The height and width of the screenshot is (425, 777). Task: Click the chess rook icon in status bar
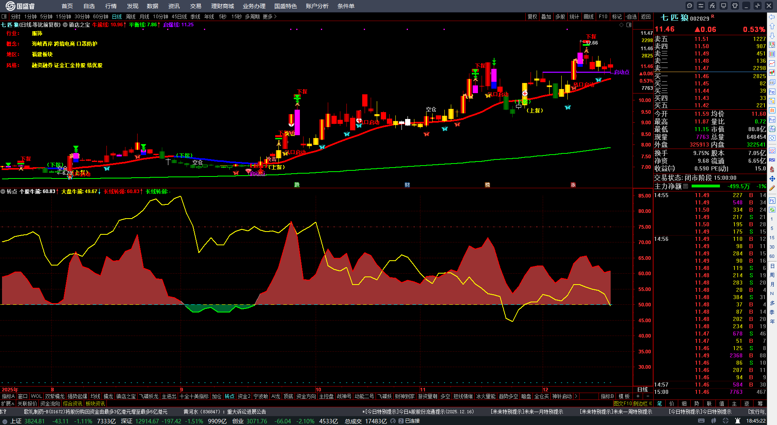click(739, 421)
